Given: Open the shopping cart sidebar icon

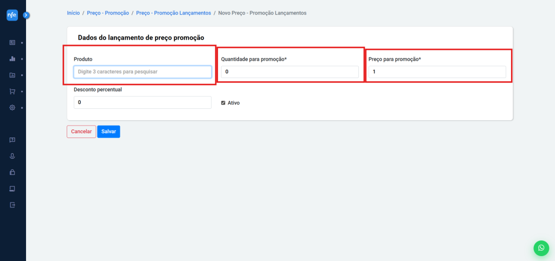Looking at the screenshot, I should tap(12, 92).
